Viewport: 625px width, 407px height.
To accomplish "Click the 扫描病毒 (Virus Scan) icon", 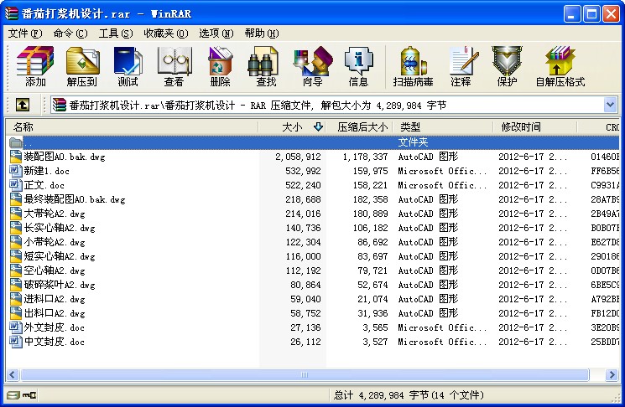I will pyautogui.click(x=413, y=66).
